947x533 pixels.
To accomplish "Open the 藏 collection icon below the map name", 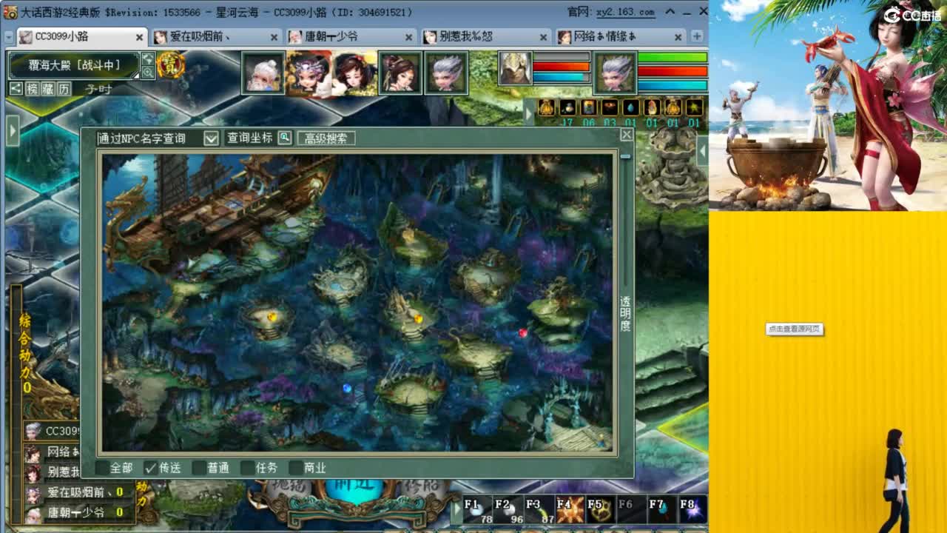I will coord(47,90).
